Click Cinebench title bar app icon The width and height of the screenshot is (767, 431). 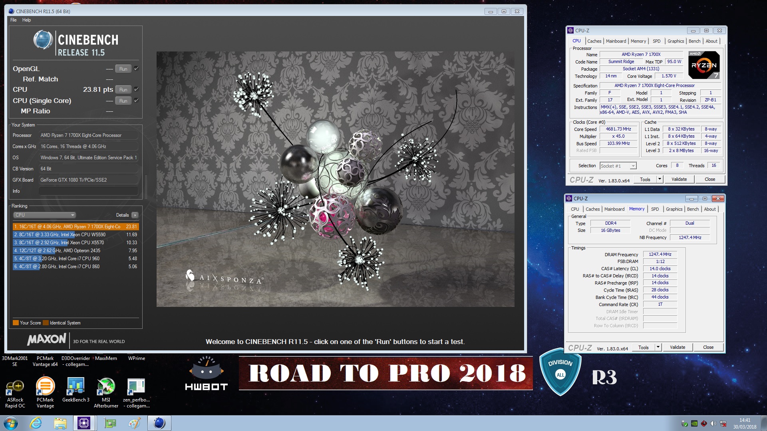[11, 11]
